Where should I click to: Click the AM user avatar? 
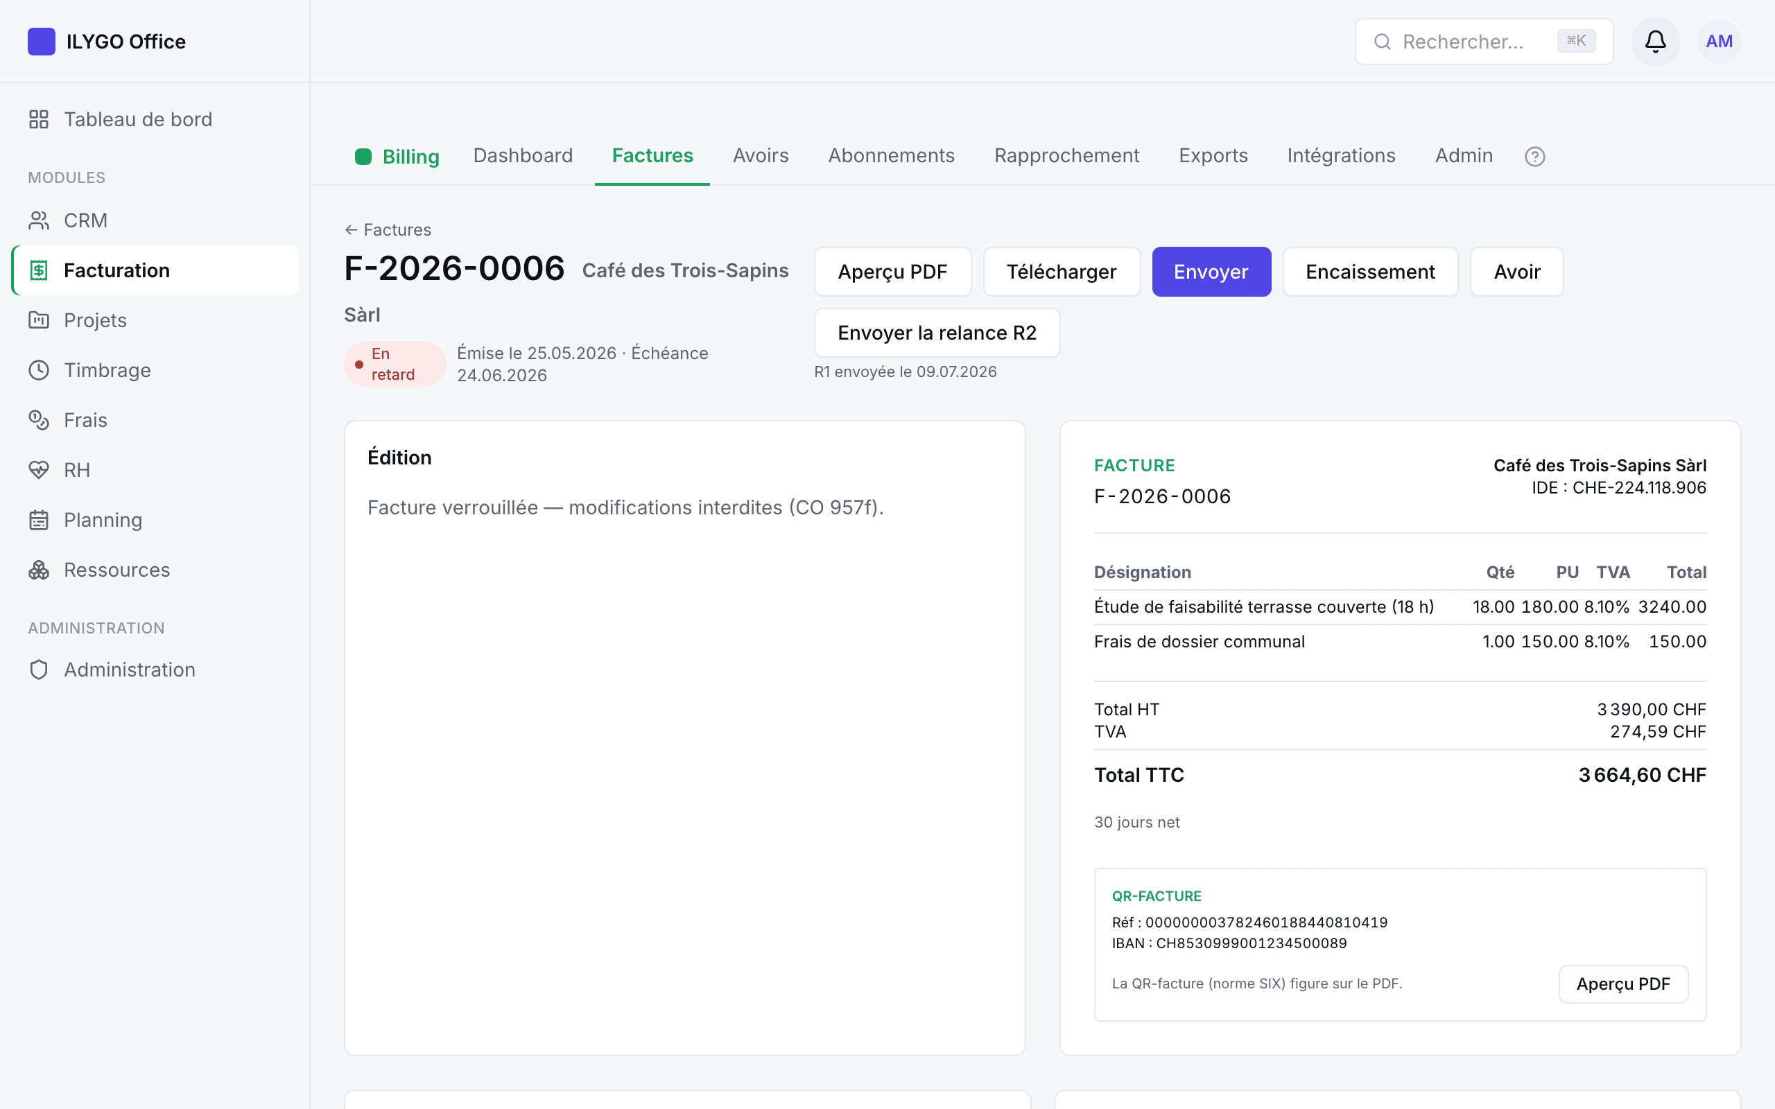click(x=1719, y=42)
